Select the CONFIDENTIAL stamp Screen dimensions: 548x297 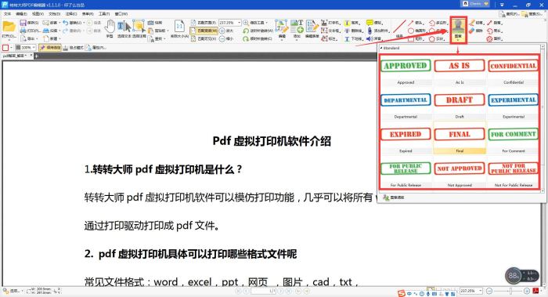pos(513,66)
